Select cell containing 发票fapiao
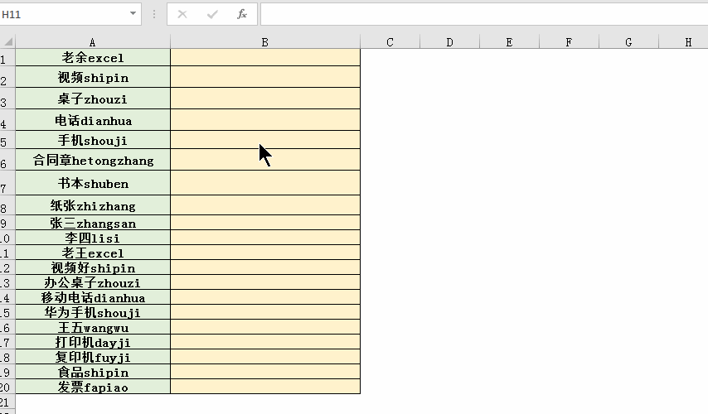Screen dimensions: 708x414 pyautogui.click(x=93, y=387)
